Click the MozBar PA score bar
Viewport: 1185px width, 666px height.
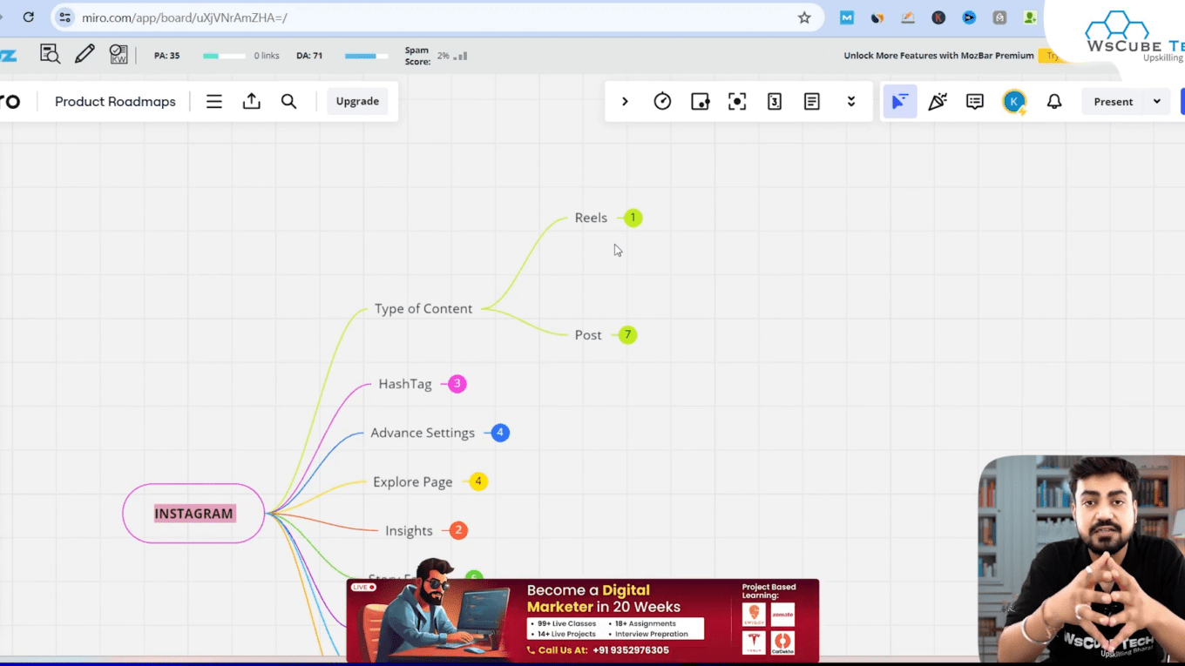(x=224, y=56)
